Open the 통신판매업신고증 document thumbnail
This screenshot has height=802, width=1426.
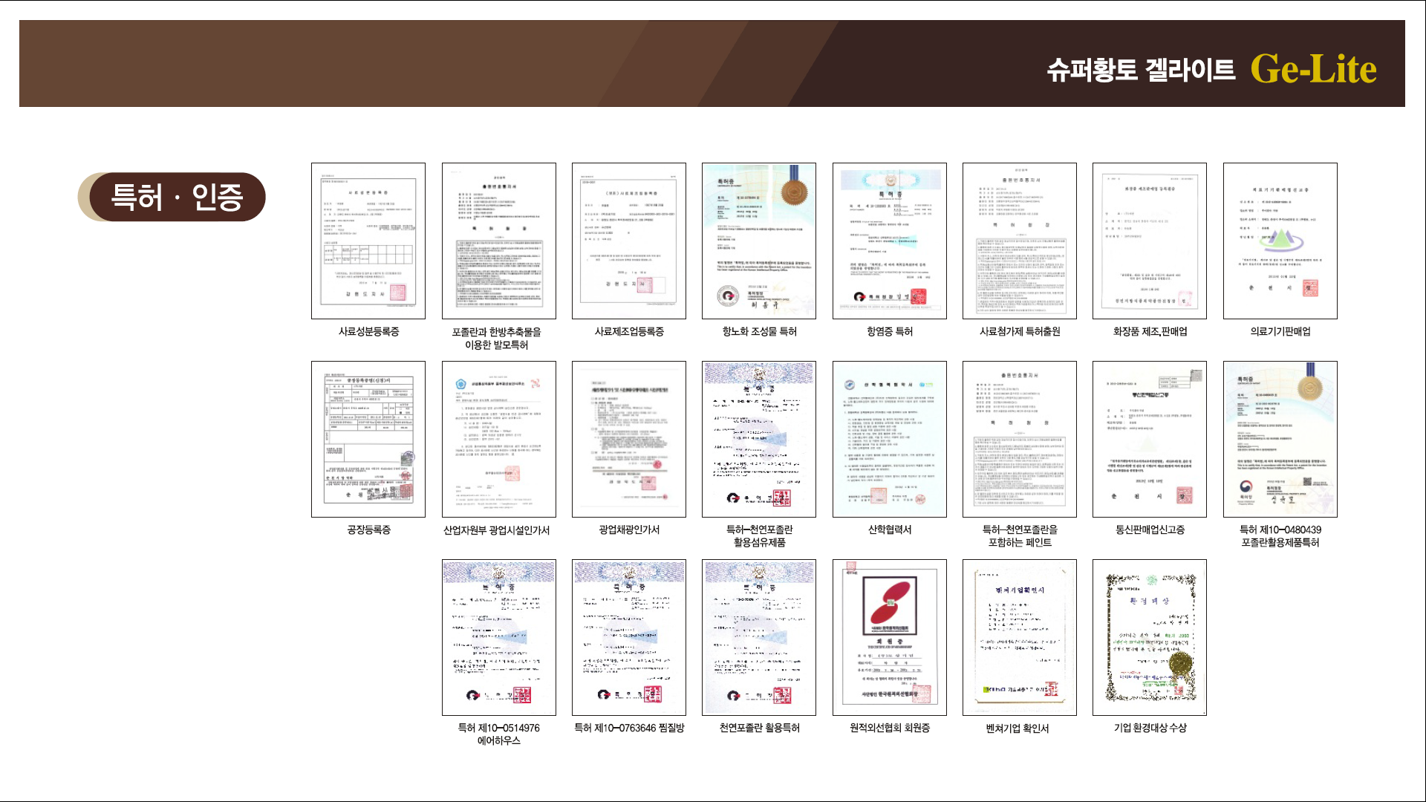tap(1150, 440)
